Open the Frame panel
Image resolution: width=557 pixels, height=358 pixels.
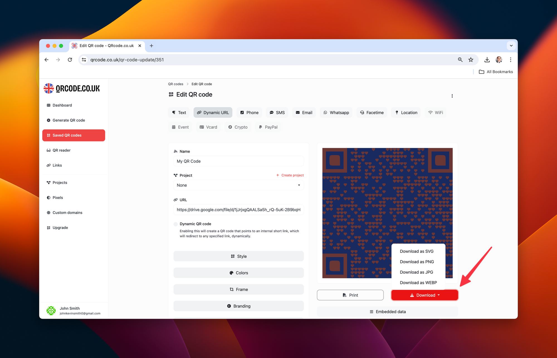[239, 290]
